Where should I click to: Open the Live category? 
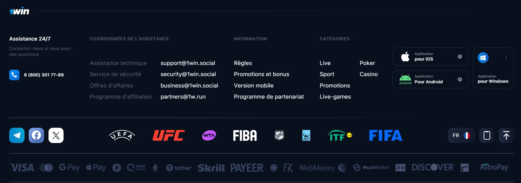[x=325, y=63]
